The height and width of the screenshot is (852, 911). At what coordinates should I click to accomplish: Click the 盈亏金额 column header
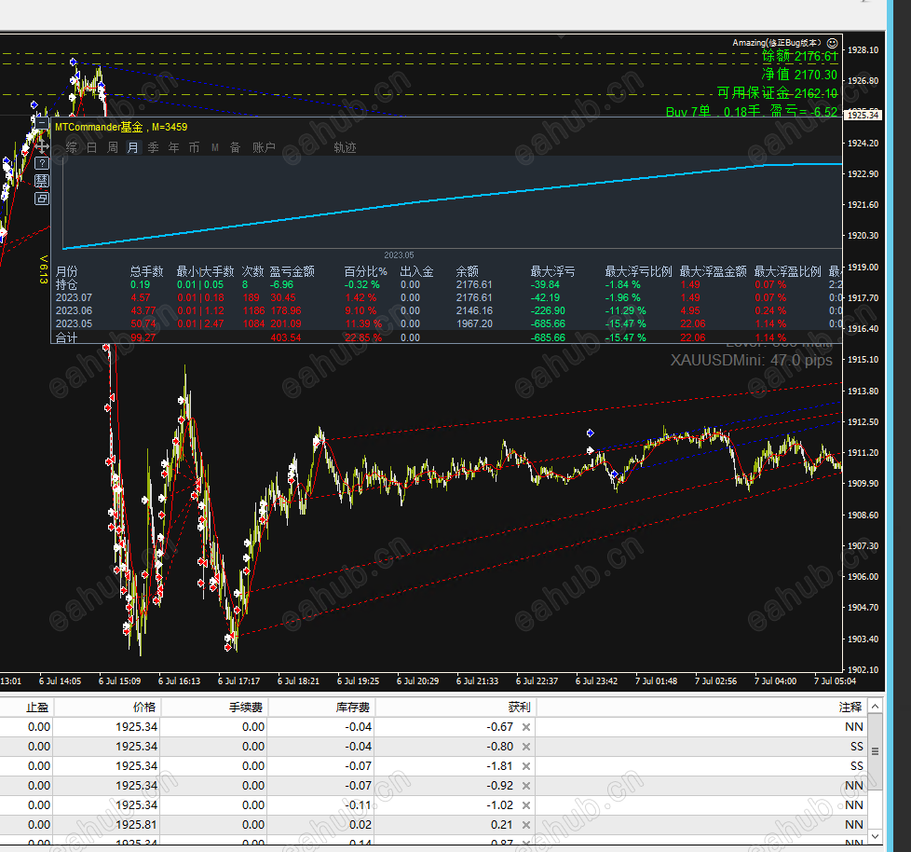coord(292,271)
